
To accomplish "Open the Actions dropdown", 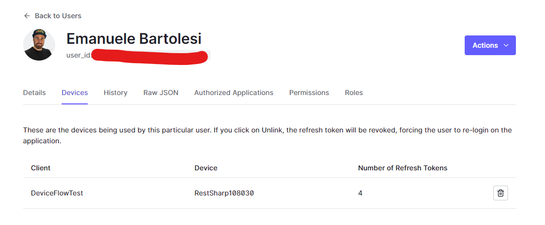I will [x=490, y=45].
